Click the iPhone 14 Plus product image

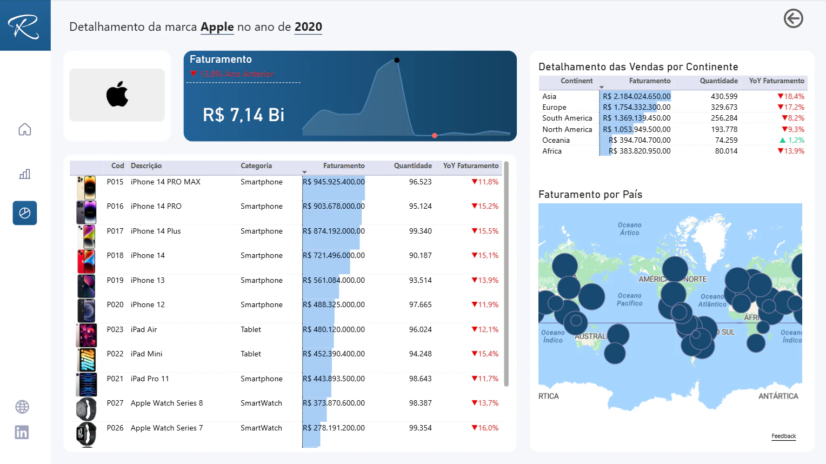(86, 237)
